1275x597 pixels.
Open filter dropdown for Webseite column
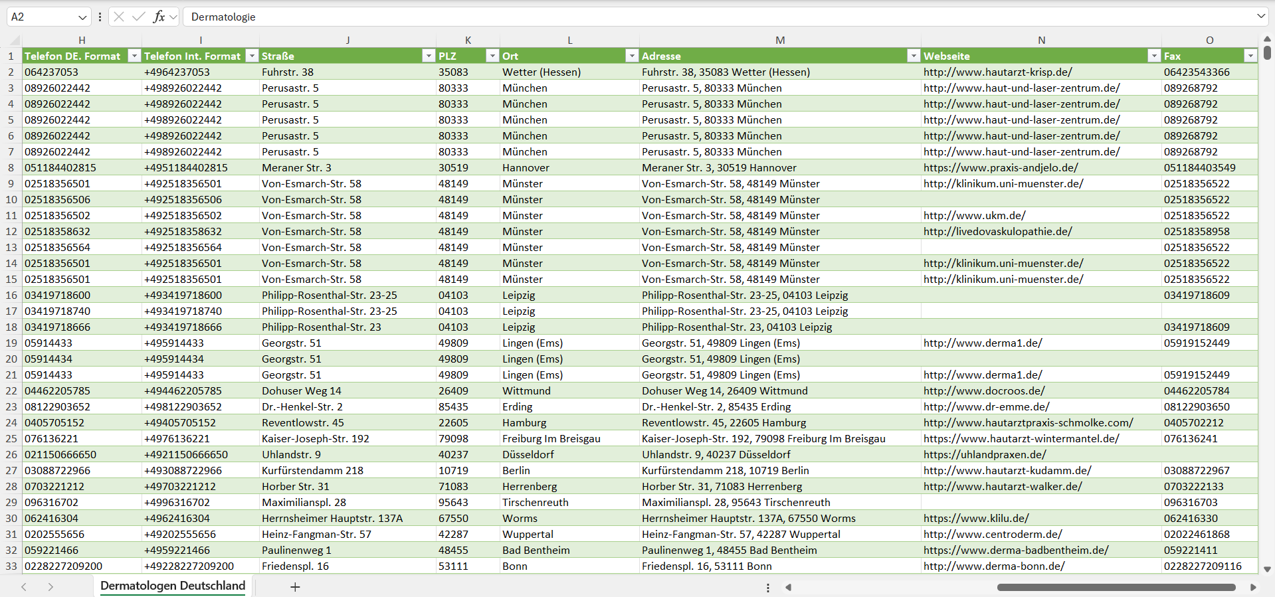click(1154, 56)
